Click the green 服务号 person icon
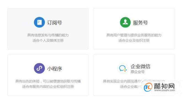188x102 pixels. point(125,22)
